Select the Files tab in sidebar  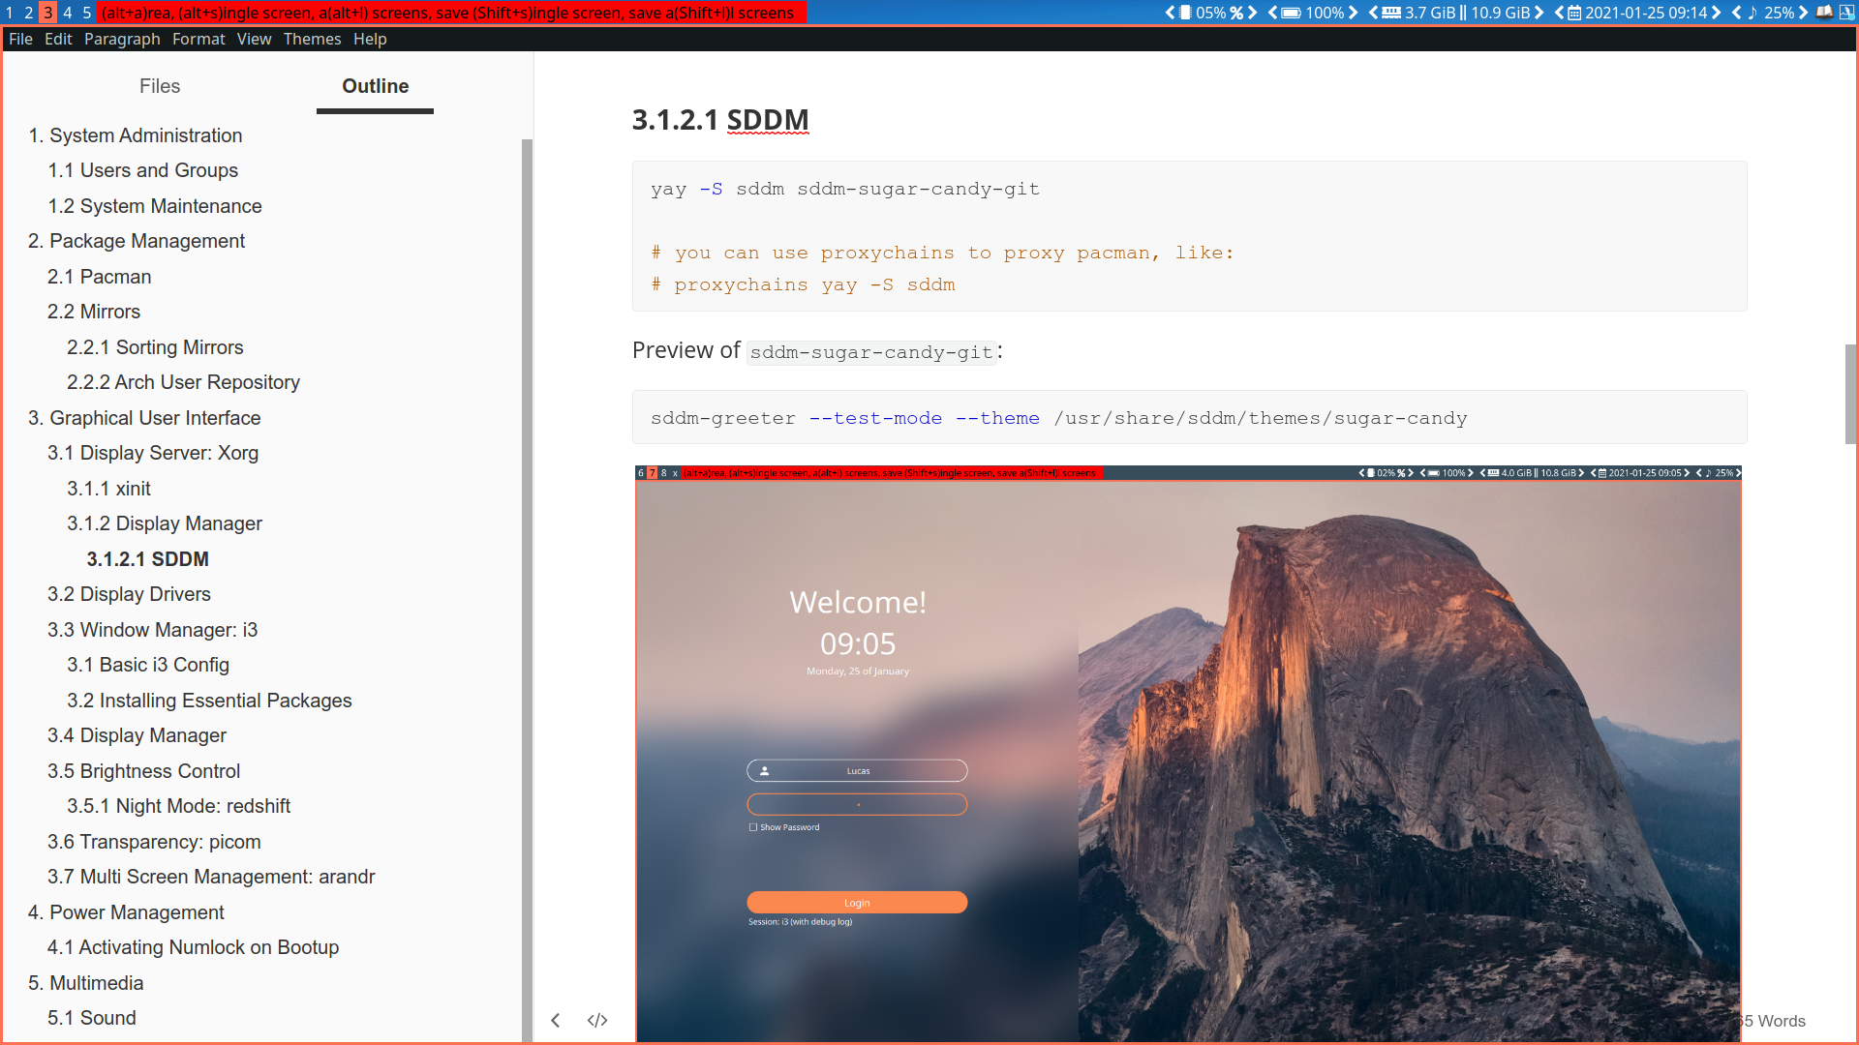point(160,87)
